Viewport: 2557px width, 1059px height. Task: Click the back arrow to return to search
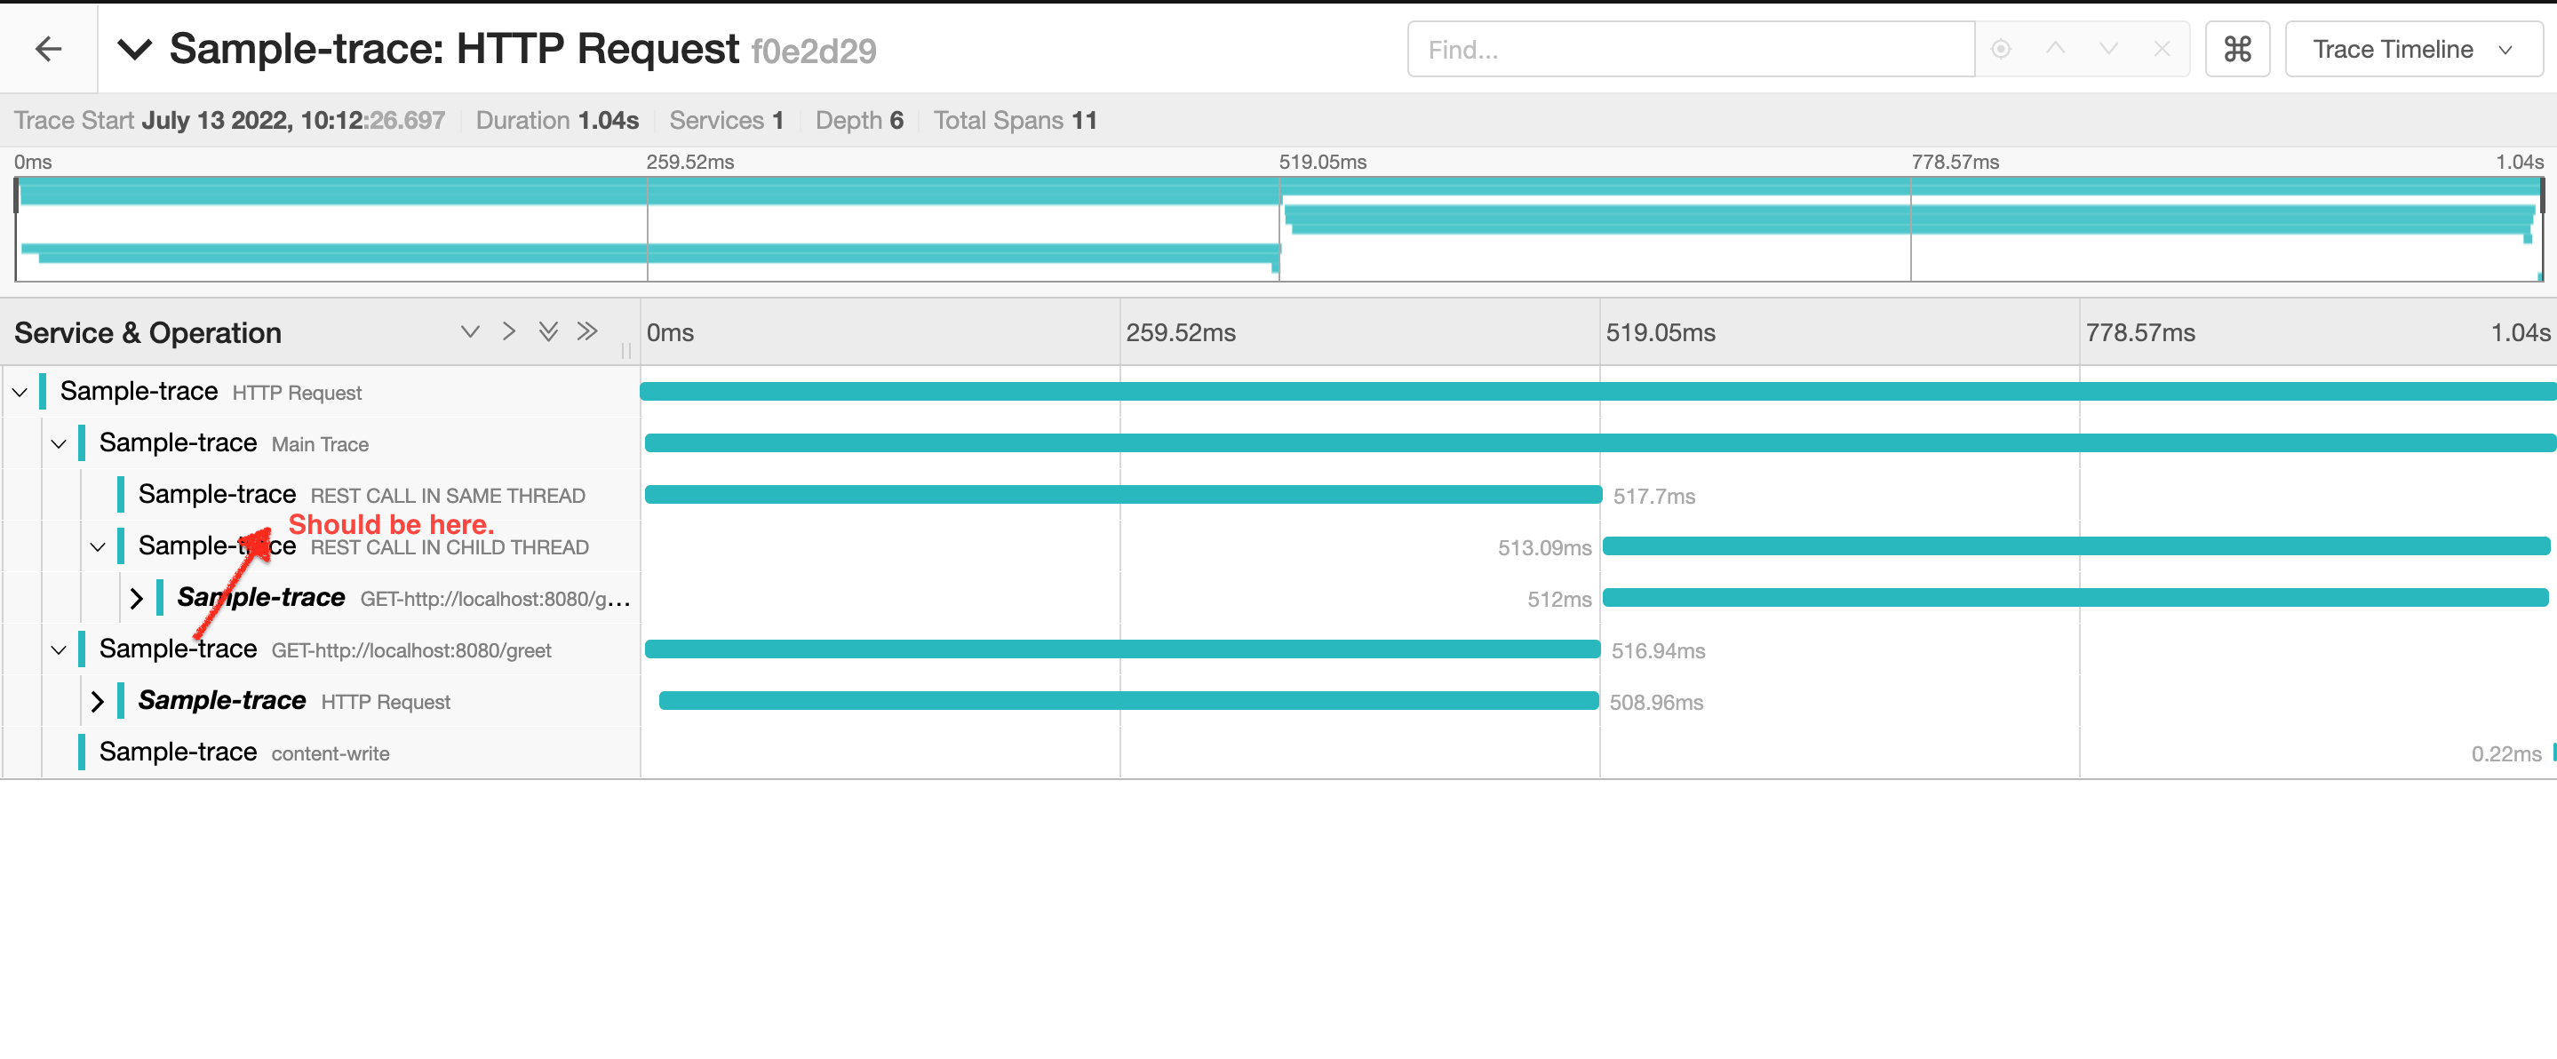[x=48, y=48]
